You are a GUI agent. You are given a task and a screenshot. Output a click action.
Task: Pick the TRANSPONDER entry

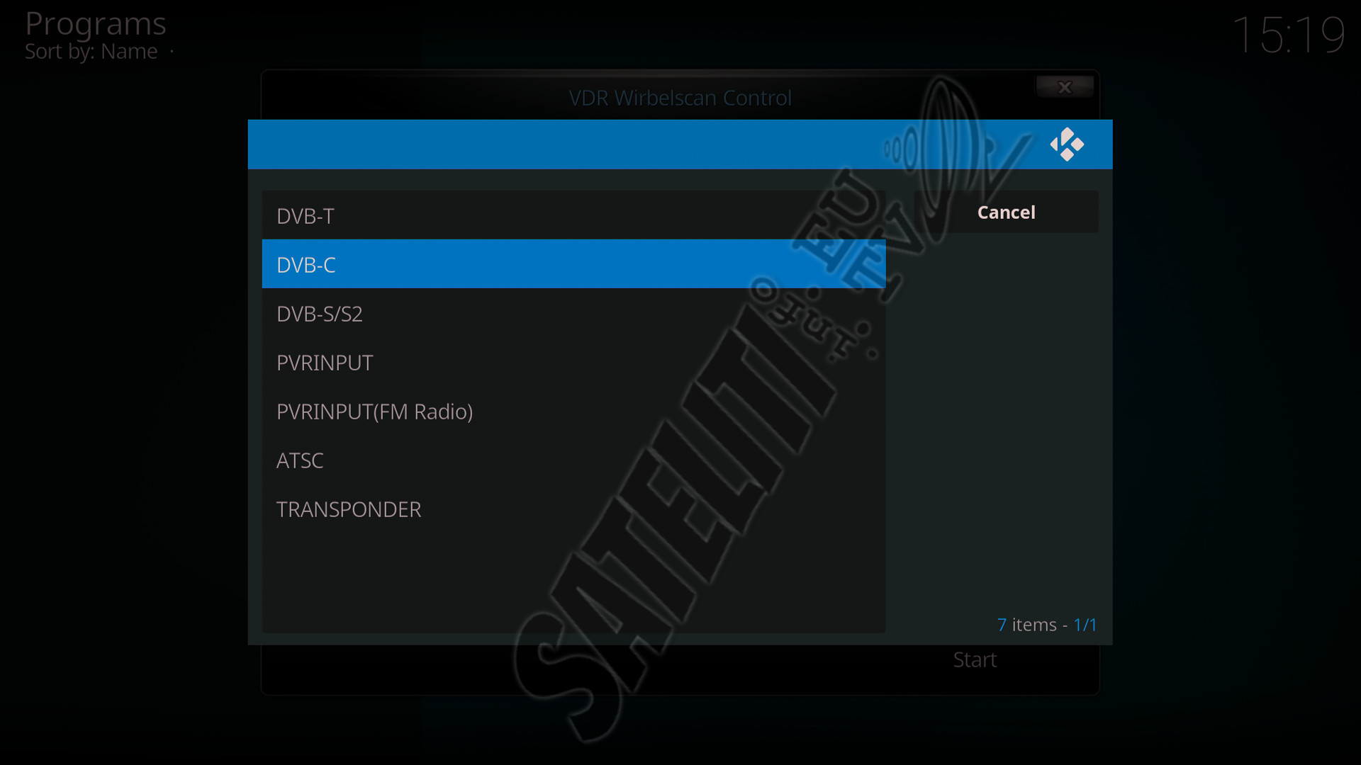[573, 509]
